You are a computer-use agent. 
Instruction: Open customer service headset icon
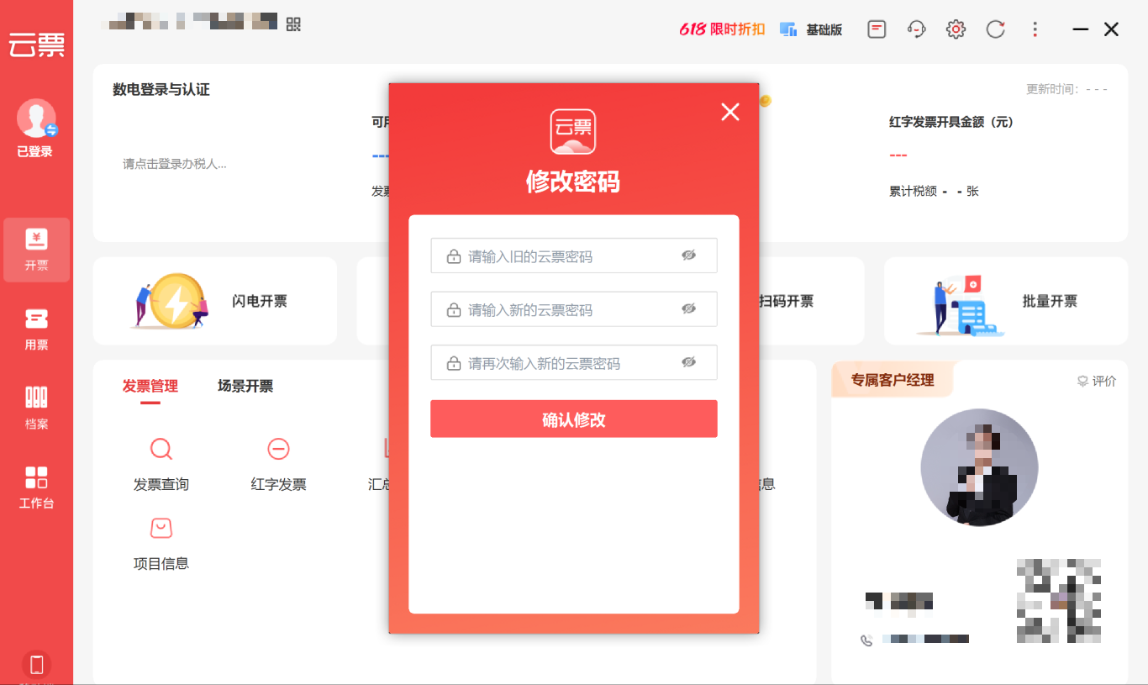916,29
